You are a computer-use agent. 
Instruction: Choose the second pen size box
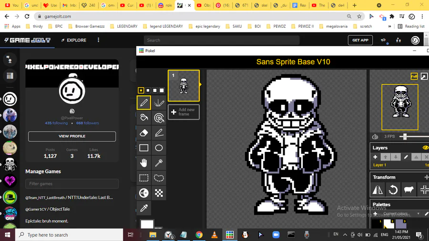point(148,90)
